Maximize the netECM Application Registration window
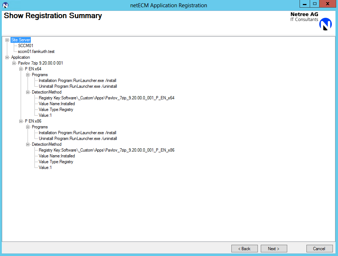The width and height of the screenshot is (338, 256). point(314,4)
